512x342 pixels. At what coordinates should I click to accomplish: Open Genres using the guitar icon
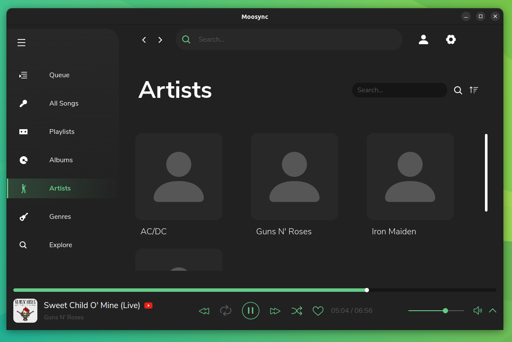tap(23, 217)
